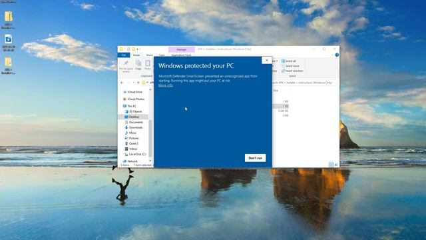Click New folder icon in title bar
Image resolution: width=426 pixels, height=240 pixels.
[x=133, y=49]
